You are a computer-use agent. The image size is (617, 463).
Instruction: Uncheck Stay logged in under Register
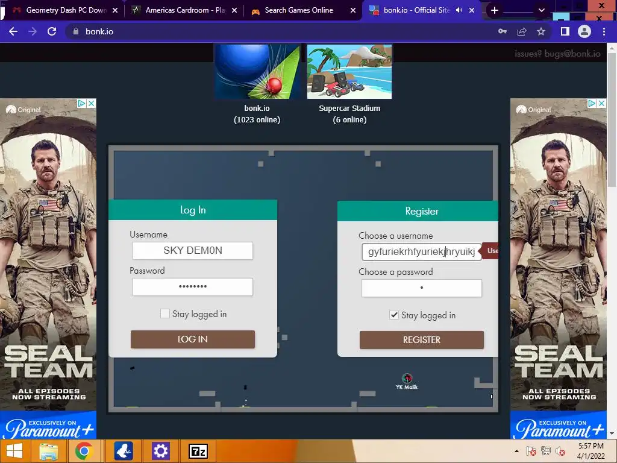click(x=394, y=315)
